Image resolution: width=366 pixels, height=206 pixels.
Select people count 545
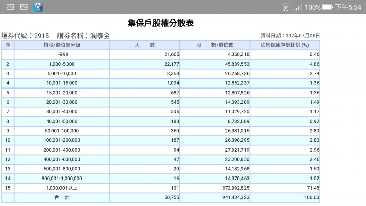pyautogui.click(x=175, y=102)
